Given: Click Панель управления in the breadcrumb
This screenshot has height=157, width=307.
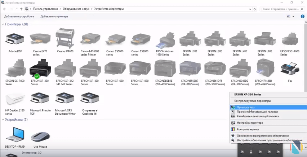Looking at the screenshot, I should tap(45, 9).
